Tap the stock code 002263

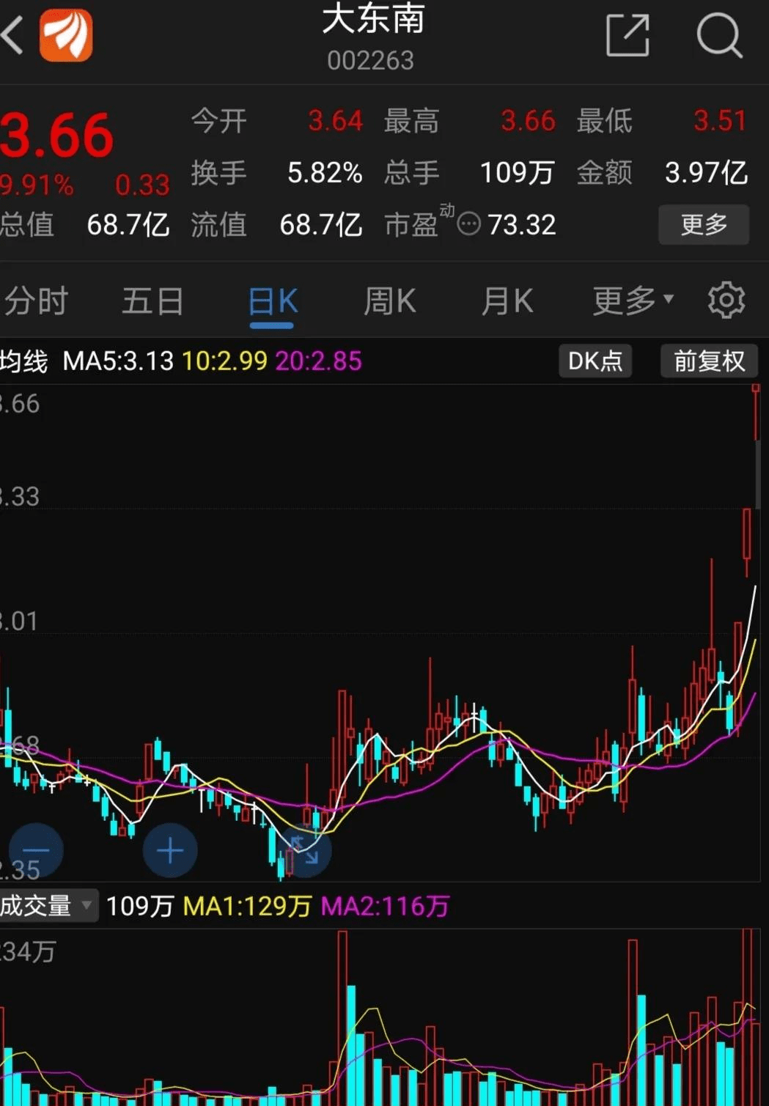tap(370, 60)
